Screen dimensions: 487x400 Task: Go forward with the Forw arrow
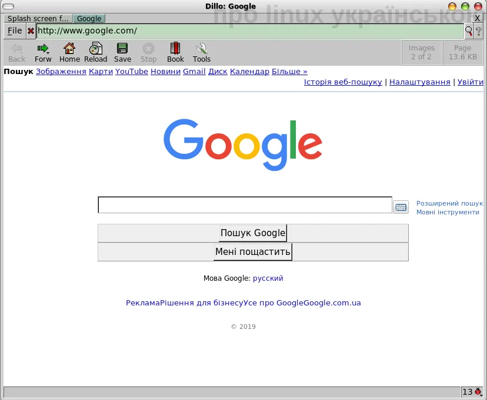click(x=43, y=53)
